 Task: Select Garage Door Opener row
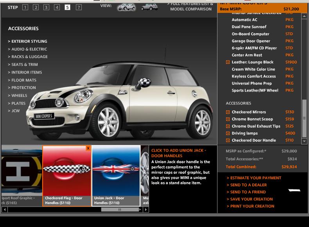(x=262, y=41)
